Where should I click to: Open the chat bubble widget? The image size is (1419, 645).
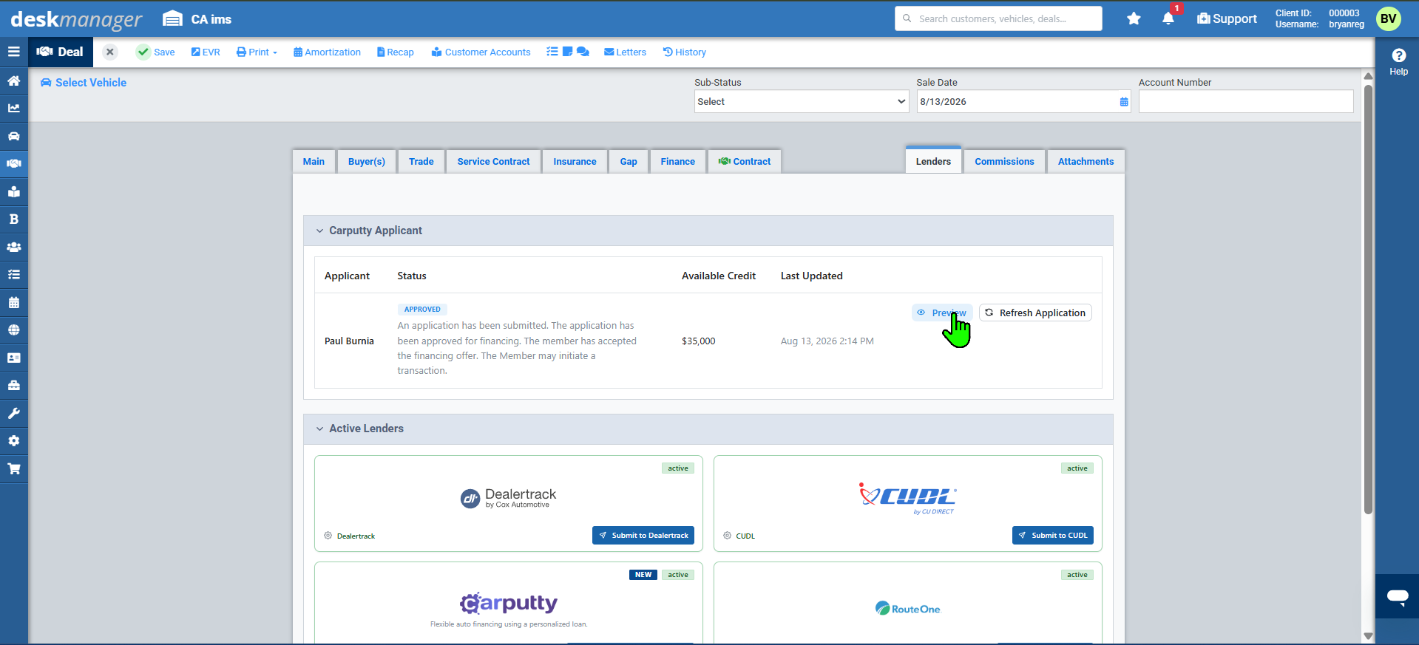click(x=1397, y=596)
